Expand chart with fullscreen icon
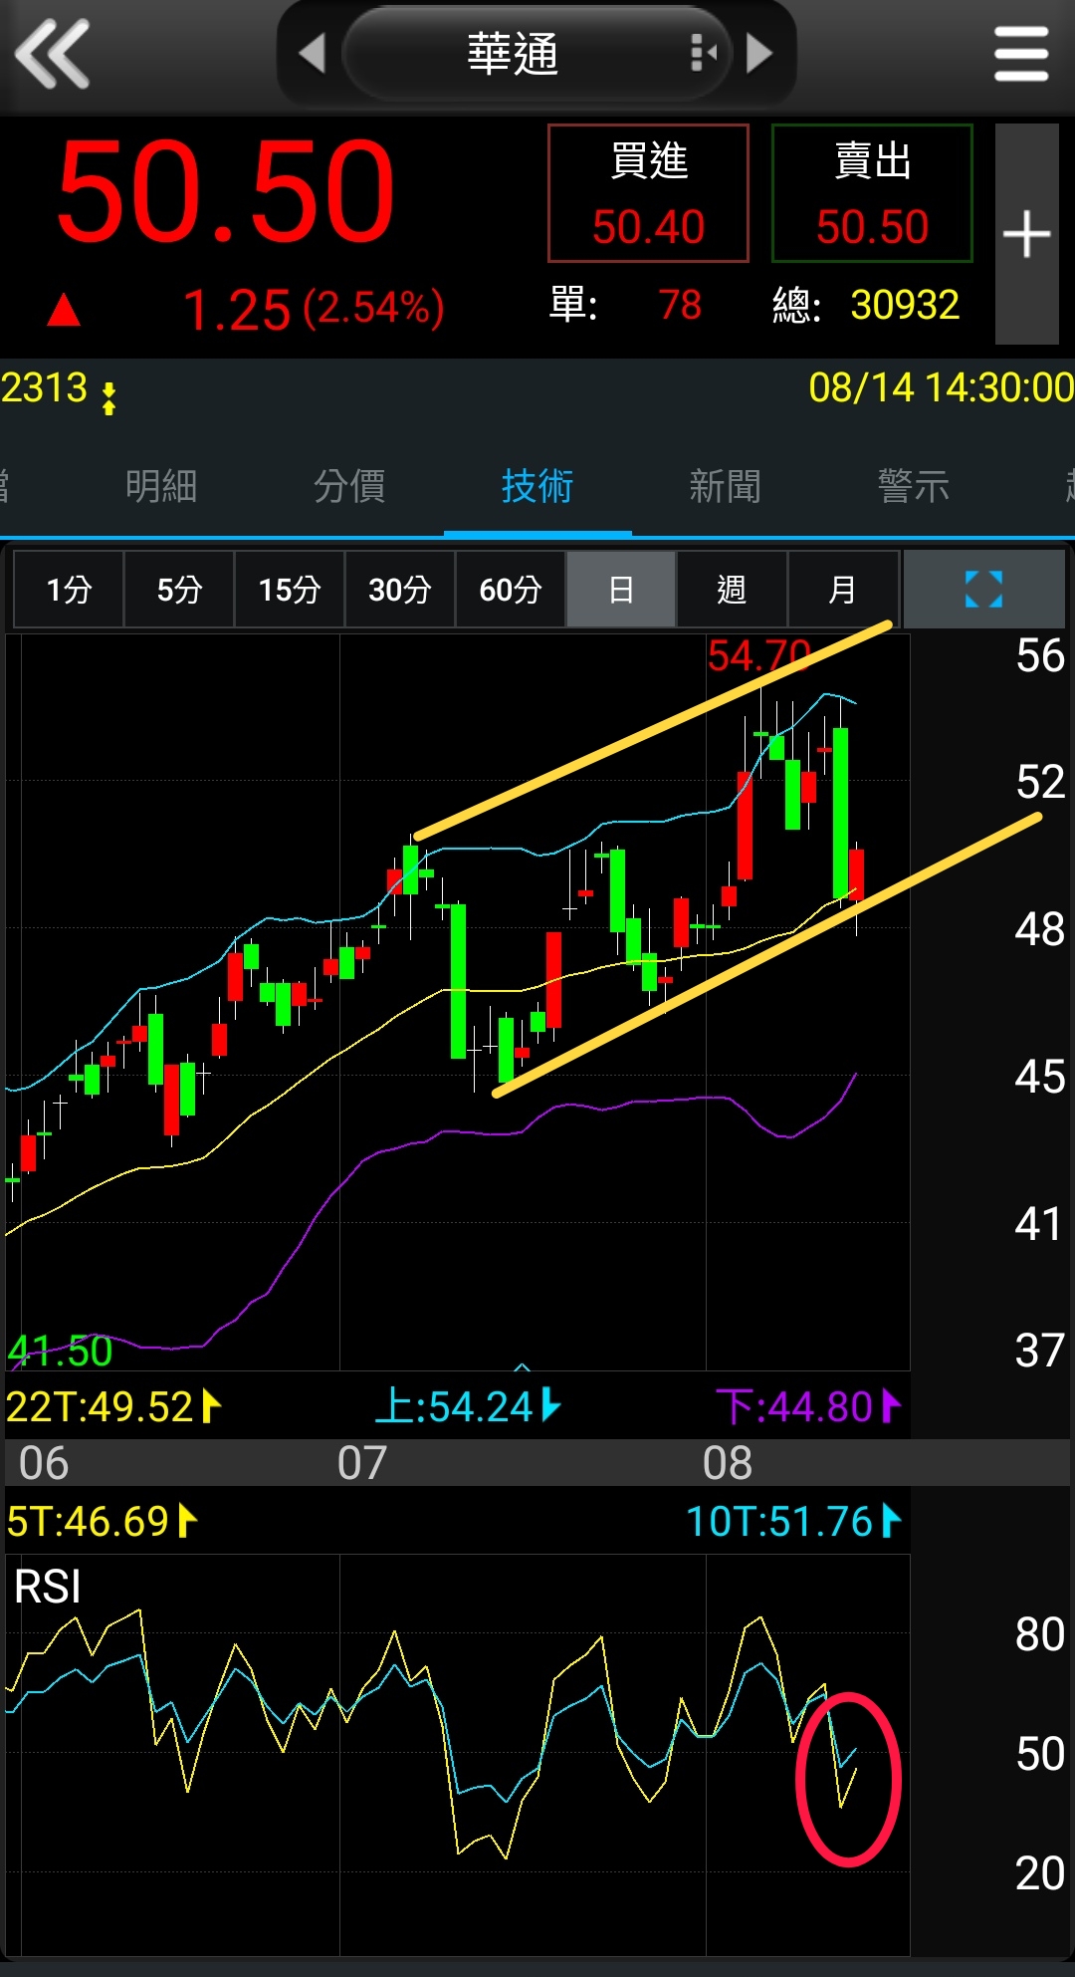 (983, 590)
